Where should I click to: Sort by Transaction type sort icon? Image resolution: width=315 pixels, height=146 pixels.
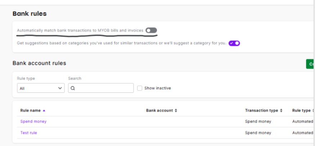(281, 111)
